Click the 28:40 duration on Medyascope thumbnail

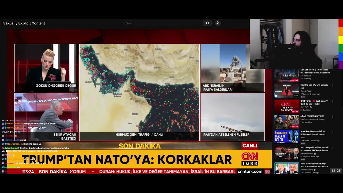(x=296, y=158)
